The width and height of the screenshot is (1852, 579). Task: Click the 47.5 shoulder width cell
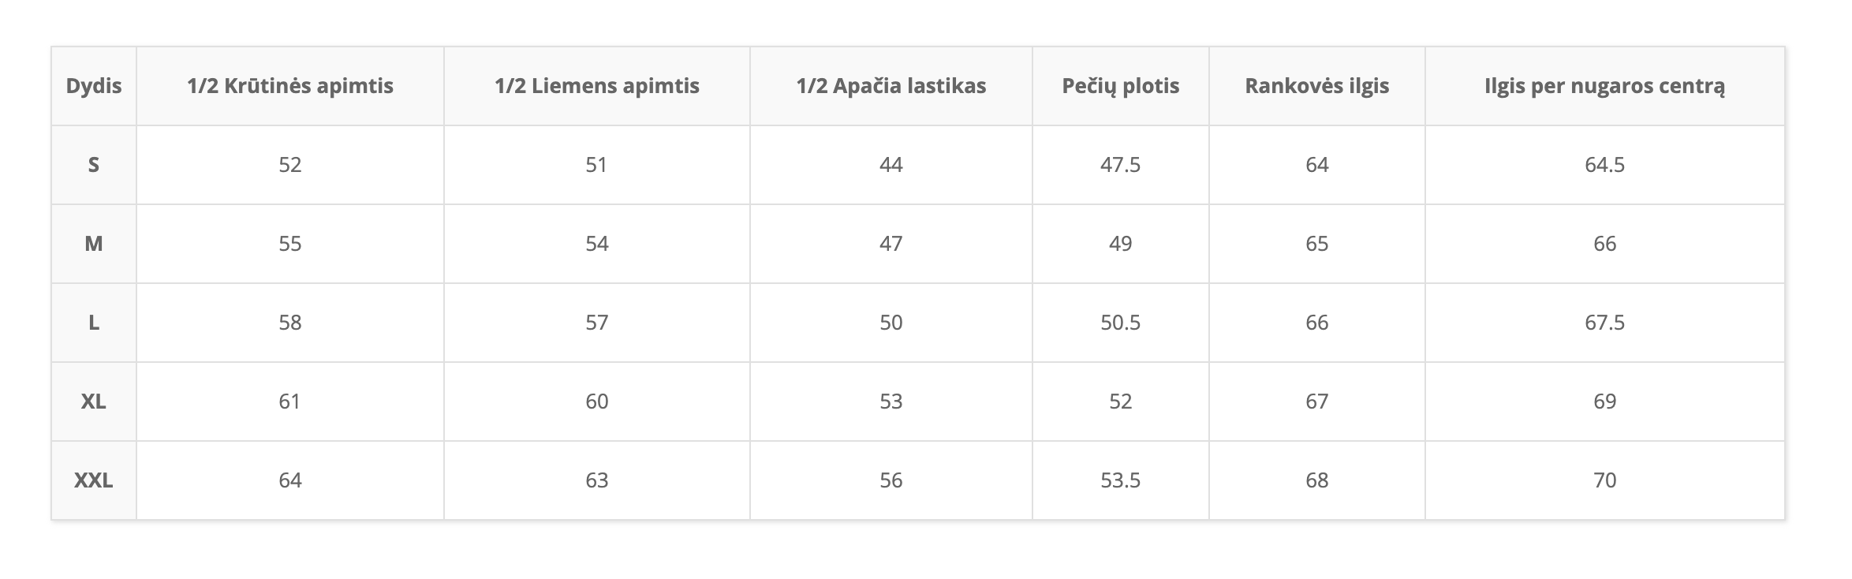pos(1121,165)
